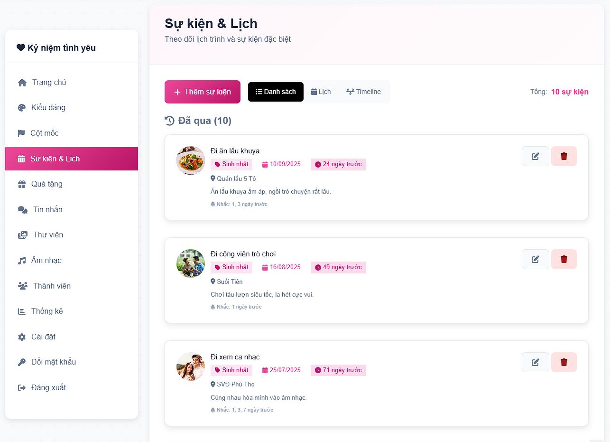Viewport: 610px width, 442px height.
Task: Click the Sinh nhật tag on Đi xem ca nhạc
Action: coord(231,370)
